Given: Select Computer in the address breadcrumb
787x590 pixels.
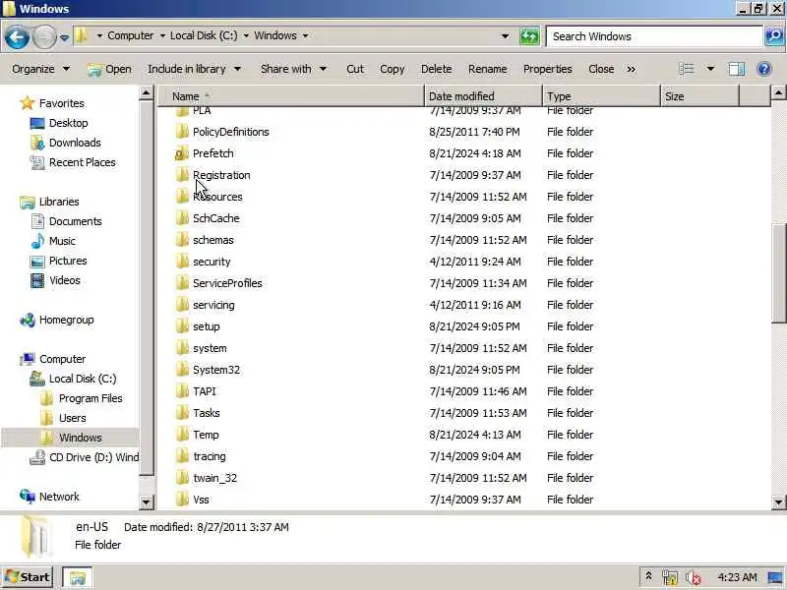Looking at the screenshot, I should click(x=131, y=35).
